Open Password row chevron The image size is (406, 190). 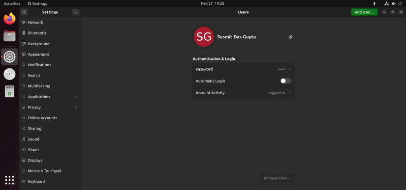tap(289, 69)
